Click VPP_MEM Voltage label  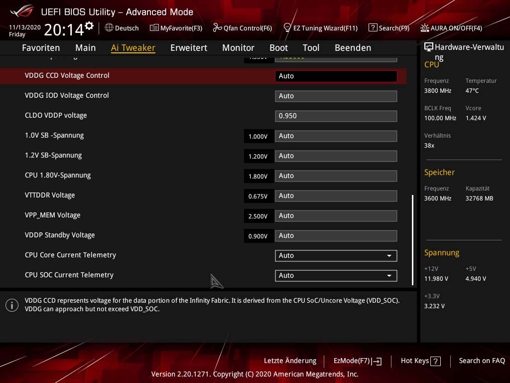(52, 215)
